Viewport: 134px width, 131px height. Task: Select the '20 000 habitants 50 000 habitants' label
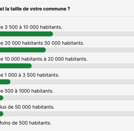[x=42, y=43]
